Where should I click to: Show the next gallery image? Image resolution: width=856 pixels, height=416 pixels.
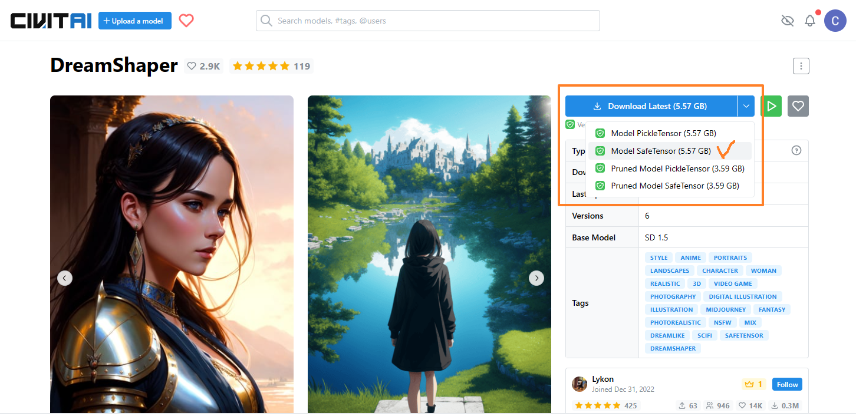click(x=536, y=278)
